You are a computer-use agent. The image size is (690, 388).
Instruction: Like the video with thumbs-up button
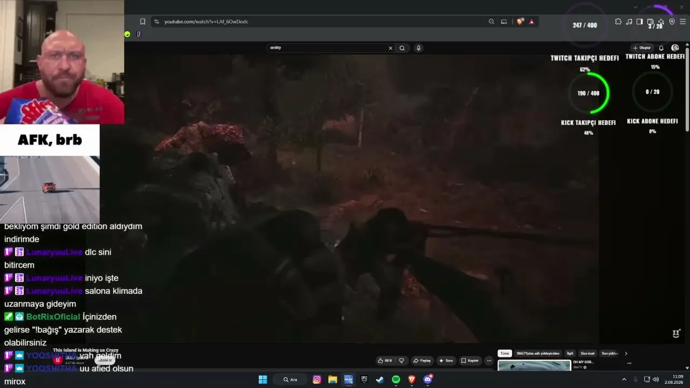tap(385, 361)
